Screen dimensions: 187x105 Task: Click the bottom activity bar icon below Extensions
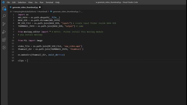click(4, 48)
